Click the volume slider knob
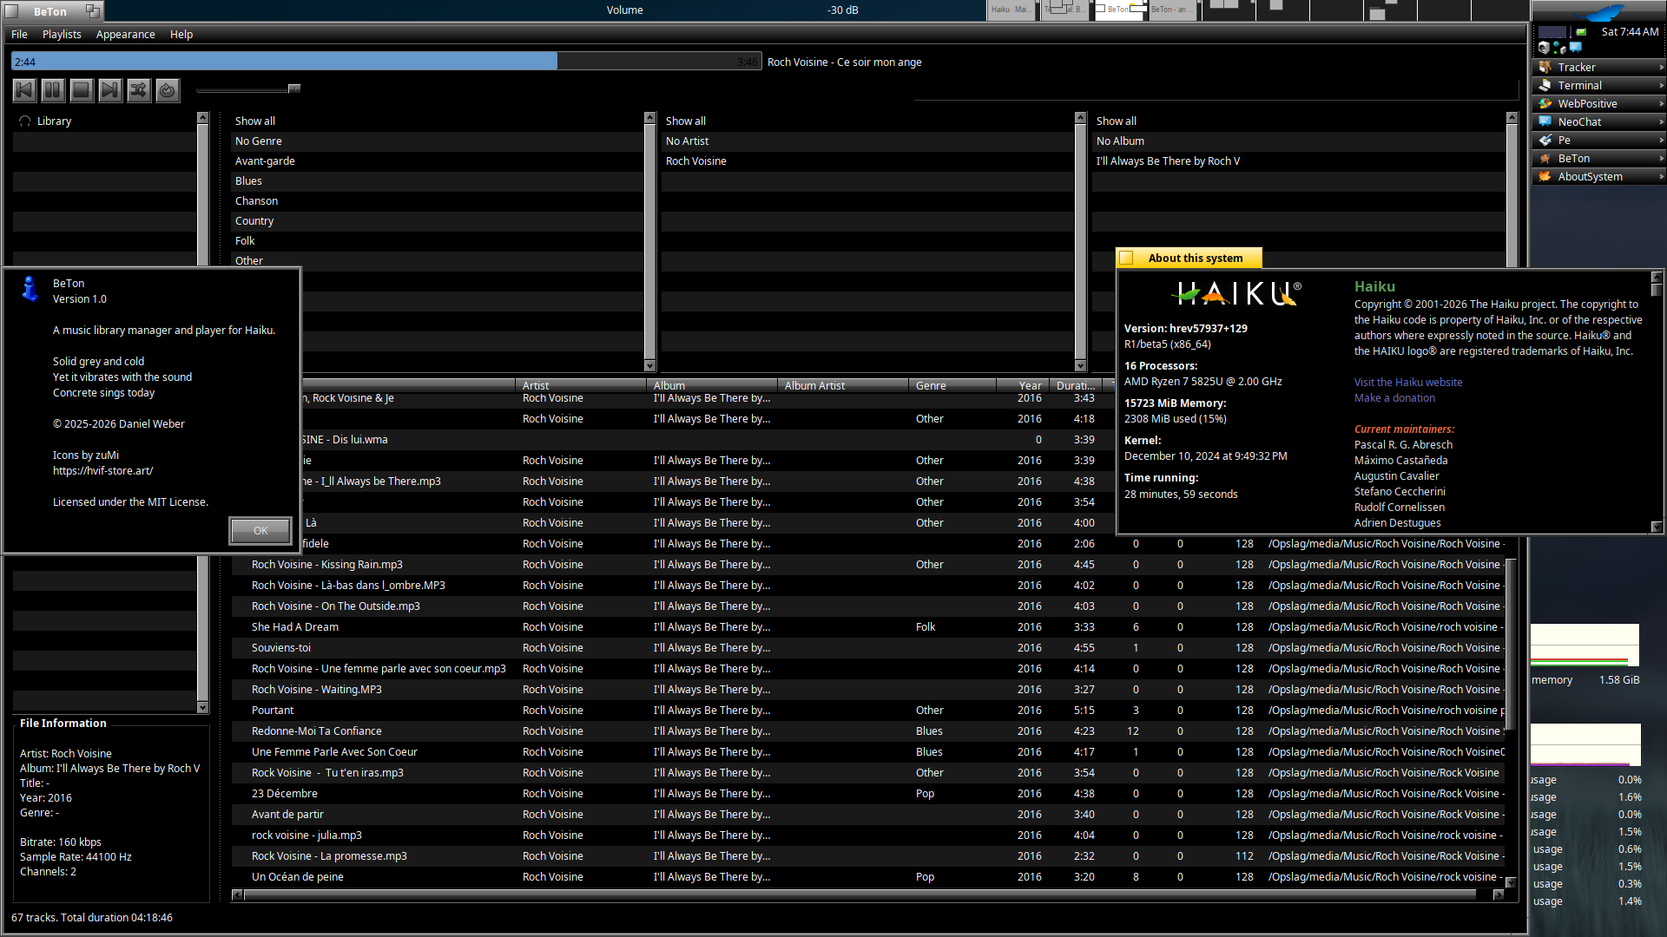This screenshot has height=937, width=1667. pos(294,88)
